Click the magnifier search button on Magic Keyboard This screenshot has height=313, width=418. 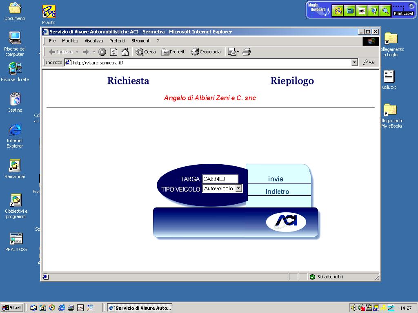385,11
